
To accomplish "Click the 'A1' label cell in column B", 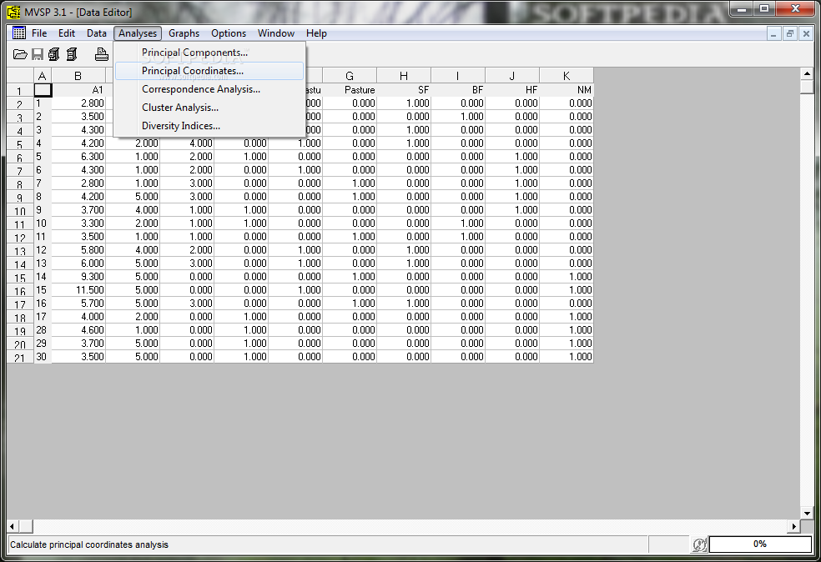I will [x=78, y=90].
